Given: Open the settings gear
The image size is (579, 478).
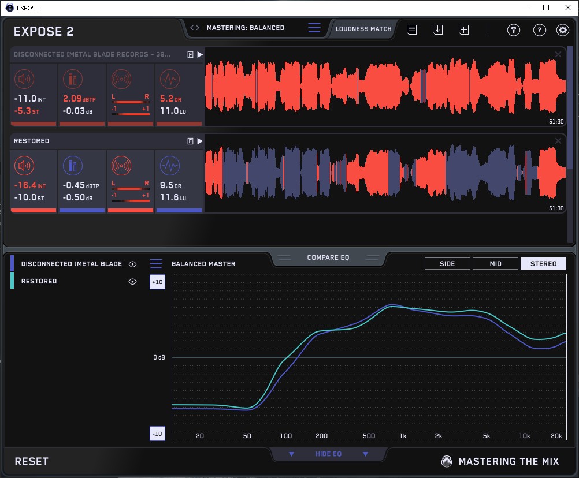Looking at the screenshot, I should (563, 30).
